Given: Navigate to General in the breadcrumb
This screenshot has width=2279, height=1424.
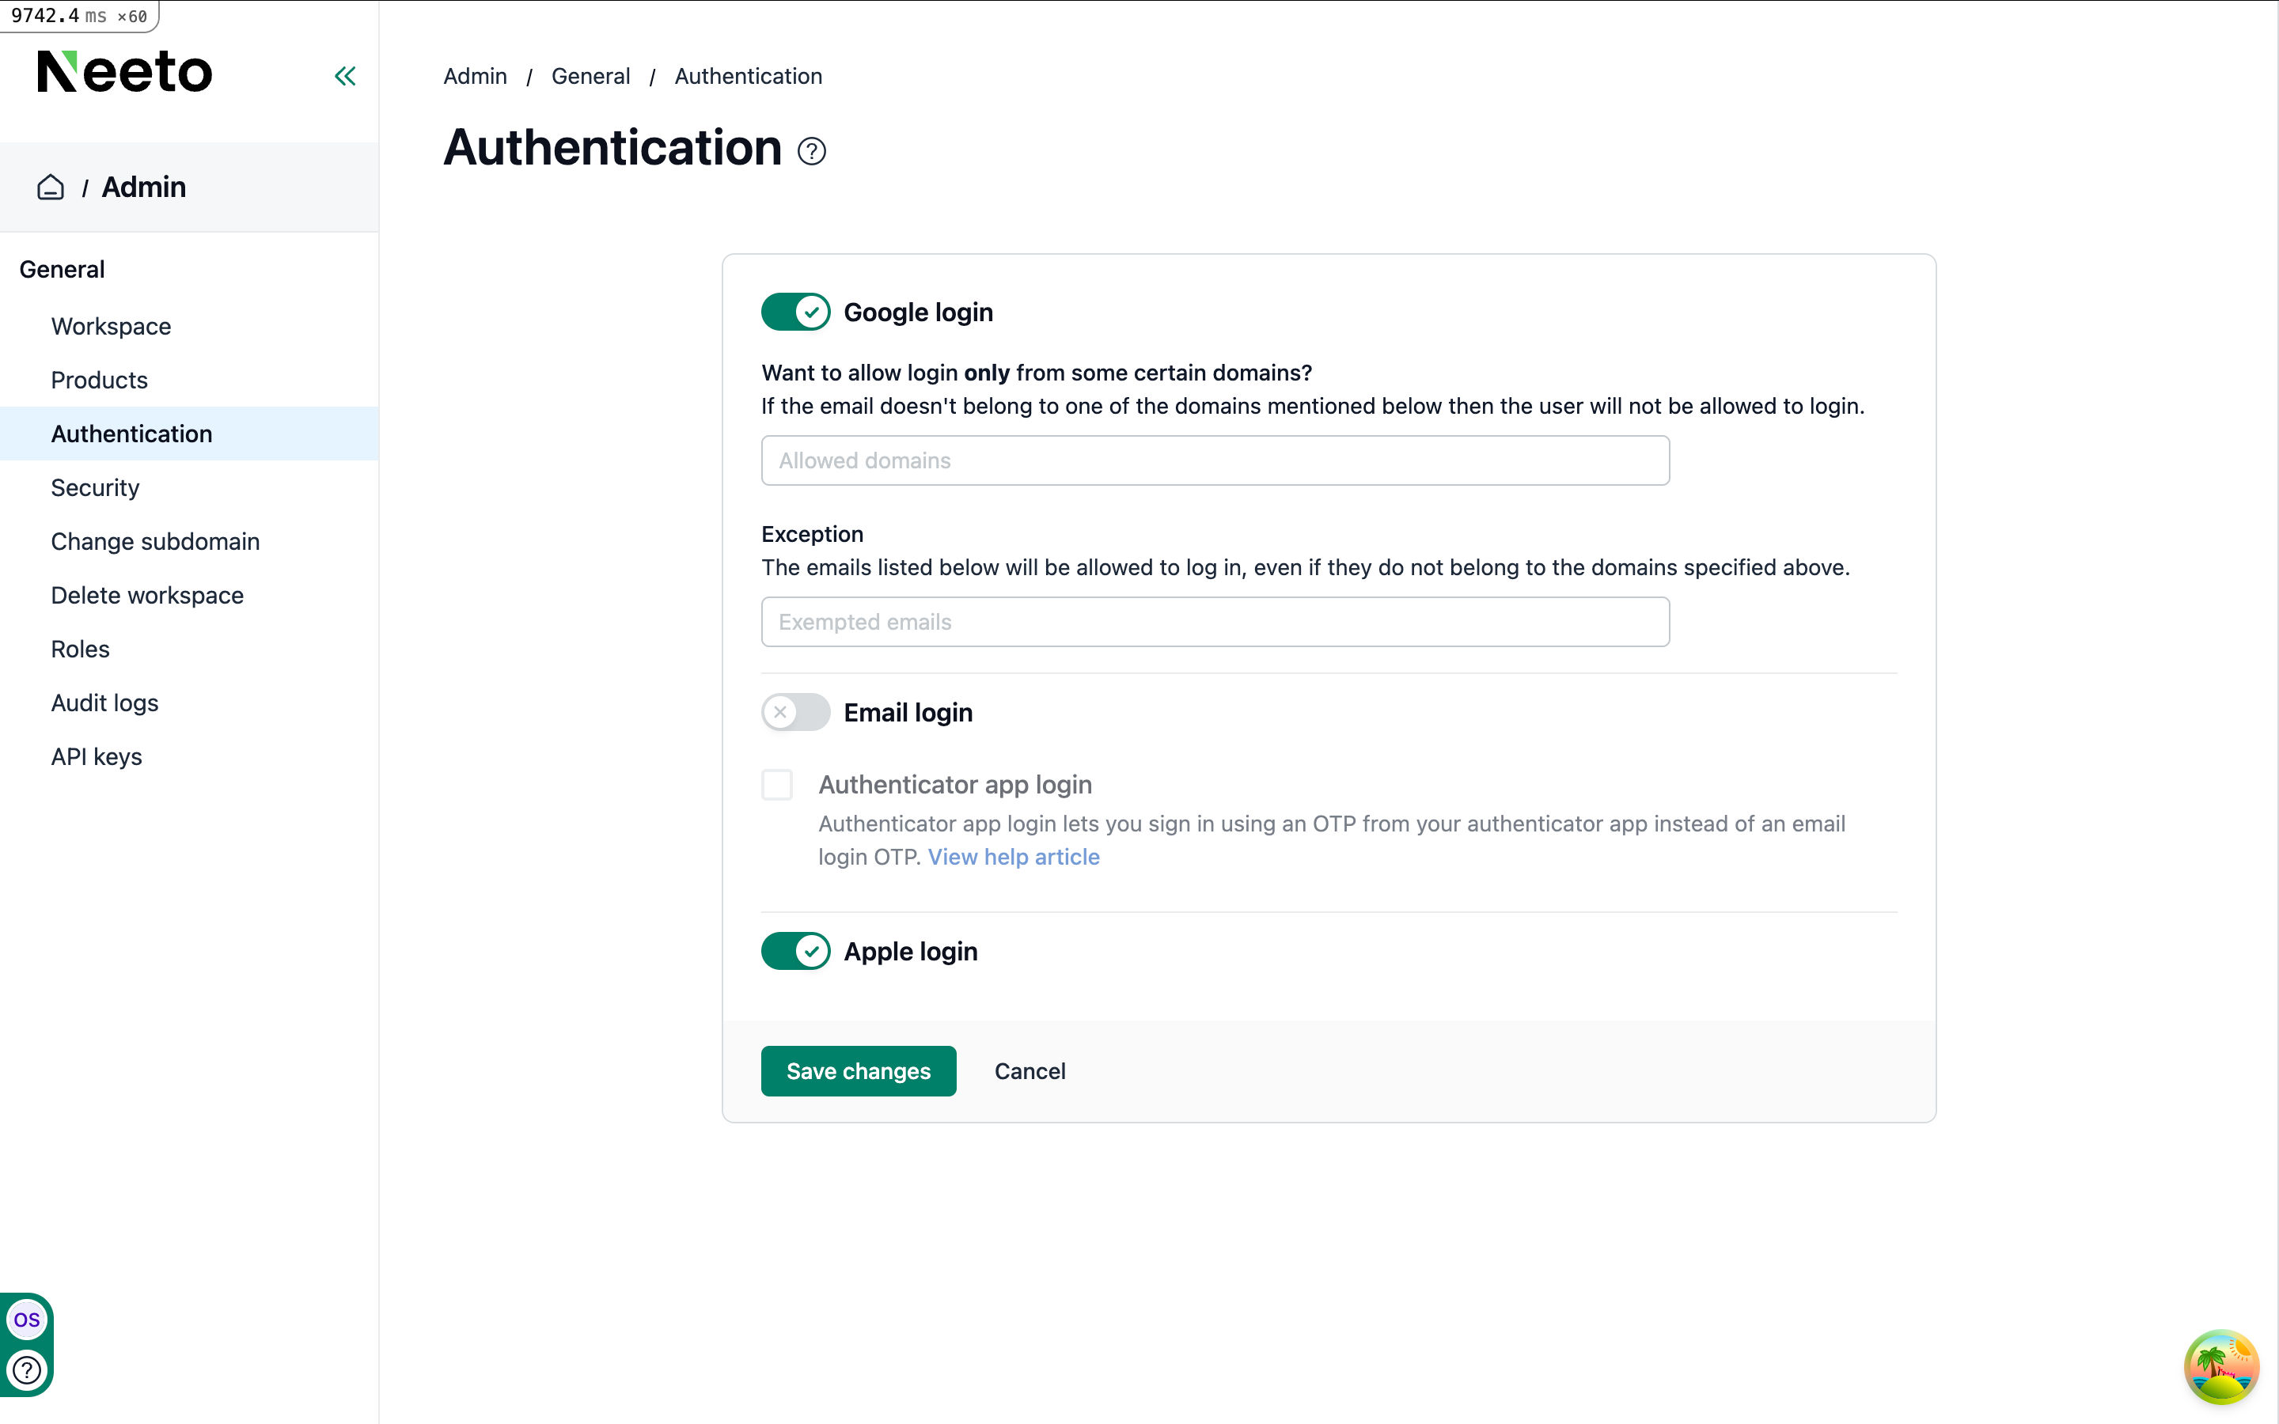Looking at the screenshot, I should coord(590,76).
